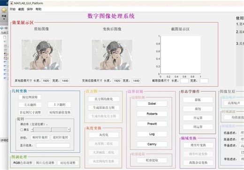
Task: Click the back arrow in MATLAB window
Action: [x=2, y=28]
